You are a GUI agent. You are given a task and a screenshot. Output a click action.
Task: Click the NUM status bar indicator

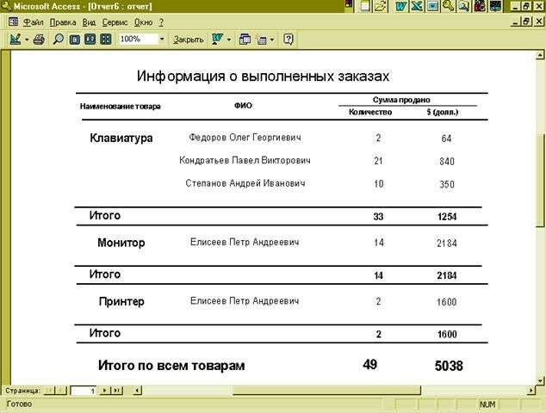click(x=487, y=404)
